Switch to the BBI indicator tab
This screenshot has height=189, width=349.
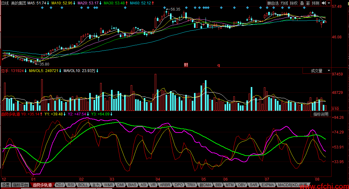point(219,185)
